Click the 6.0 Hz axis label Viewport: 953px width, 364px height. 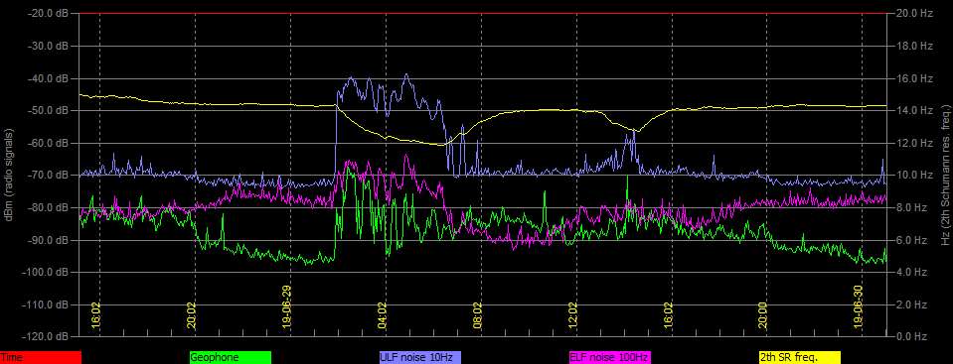tap(912, 240)
